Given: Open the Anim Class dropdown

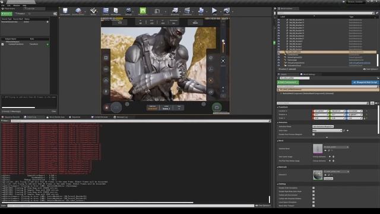Looking at the screenshot, I should [x=327, y=131].
